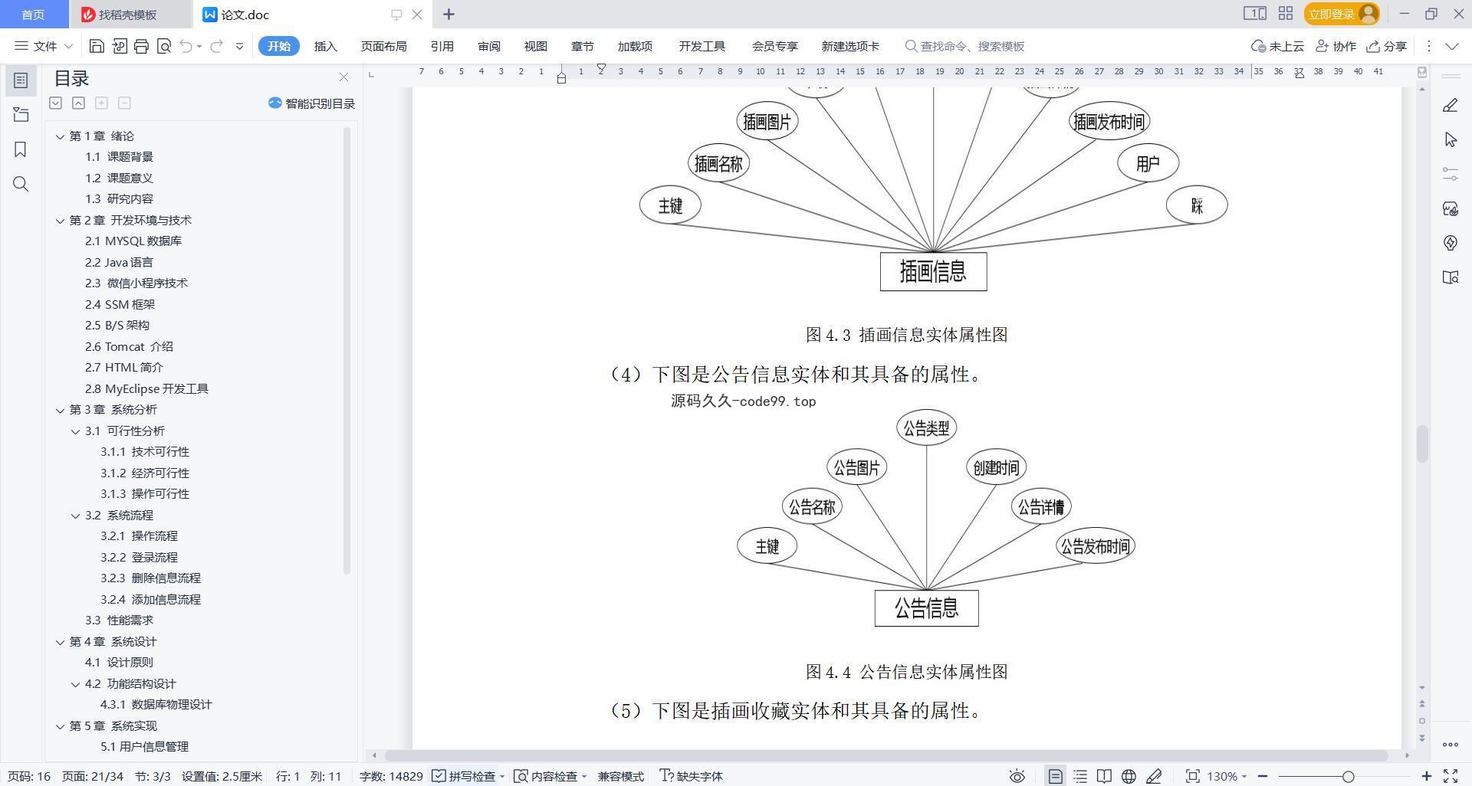Enter fullscreen mode icon in status bar
This screenshot has height=786, width=1472.
click(x=1451, y=776)
